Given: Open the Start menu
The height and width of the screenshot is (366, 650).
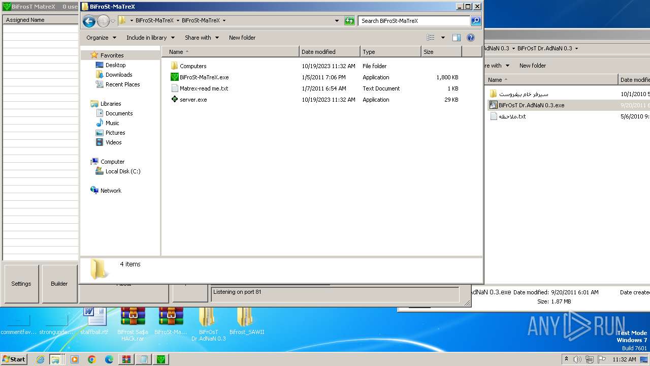Looking at the screenshot, I should click(14, 359).
